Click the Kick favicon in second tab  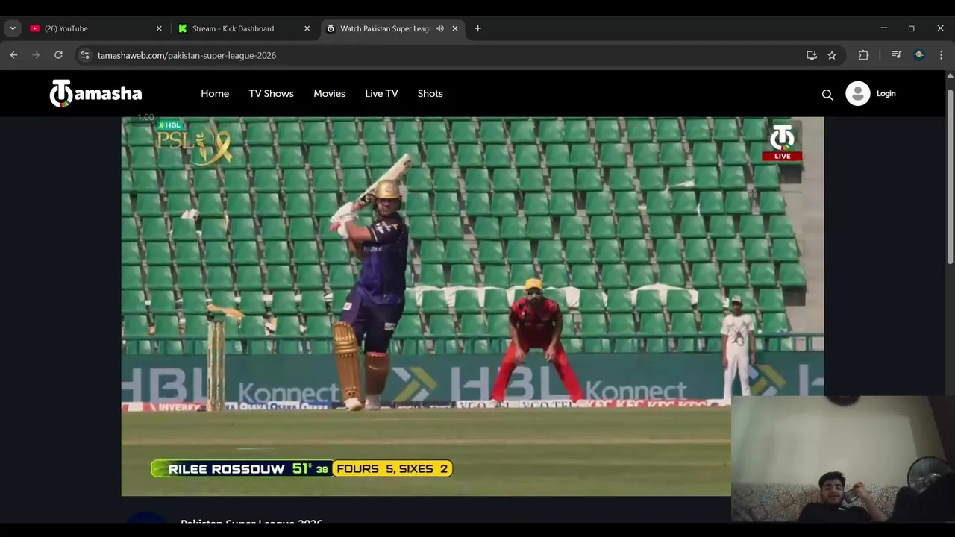coord(183,28)
